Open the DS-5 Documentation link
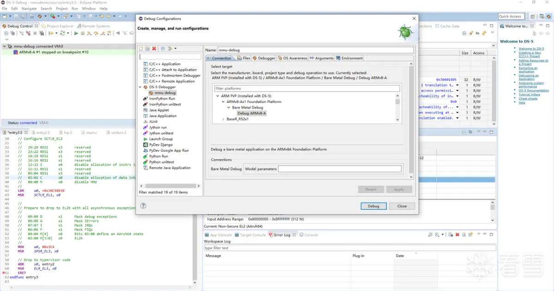The image size is (554, 291). [x=534, y=90]
